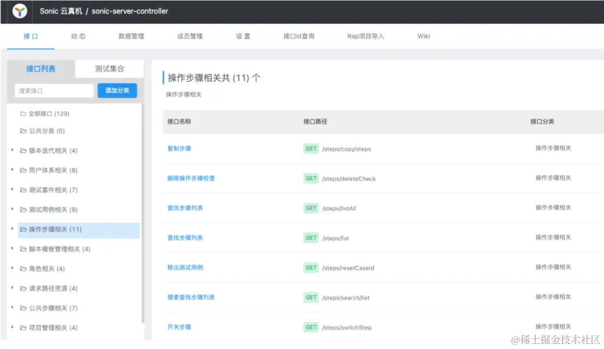This screenshot has height=349, width=604.
Task: Click the /steps/search/list path text
Action: coord(346,298)
